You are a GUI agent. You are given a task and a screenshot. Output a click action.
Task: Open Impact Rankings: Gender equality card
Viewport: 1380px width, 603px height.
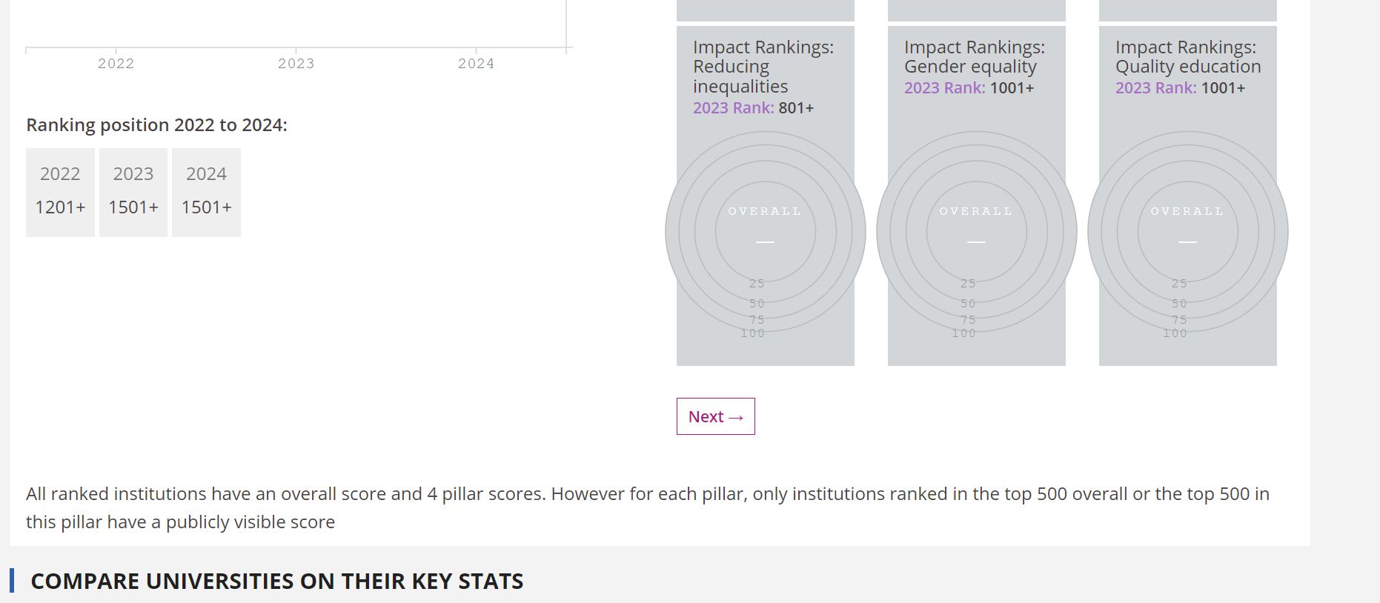click(x=974, y=57)
